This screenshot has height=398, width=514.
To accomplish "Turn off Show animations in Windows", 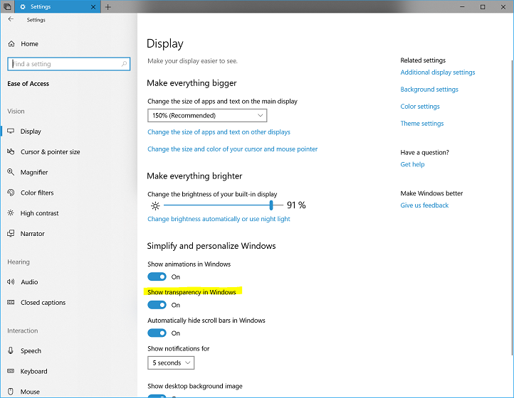I will point(157,276).
